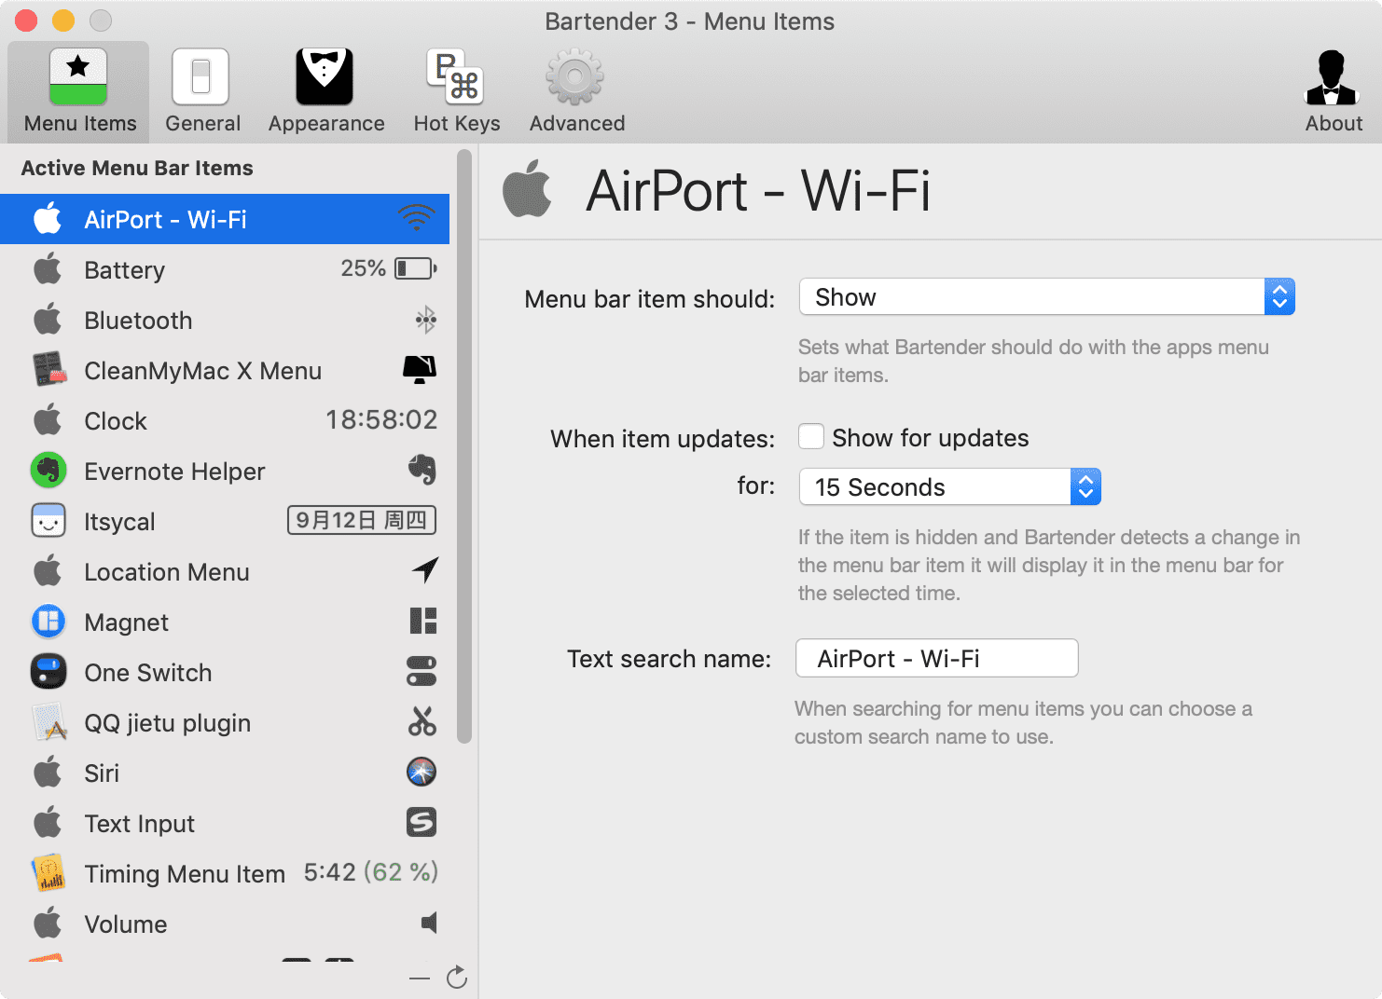Select Location Menu in the list
Image resolution: width=1382 pixels, height=999 pixels.
coord(225,571)
